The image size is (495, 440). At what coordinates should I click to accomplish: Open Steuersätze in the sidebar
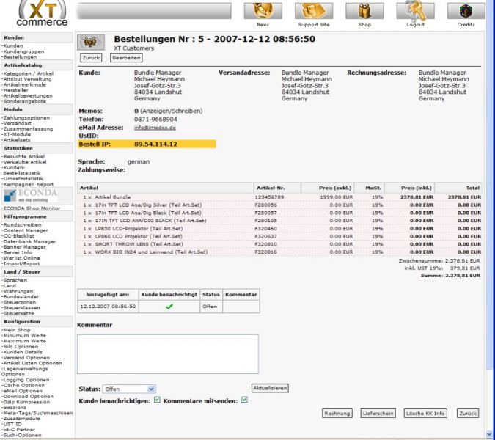click(x=18, y=313)
